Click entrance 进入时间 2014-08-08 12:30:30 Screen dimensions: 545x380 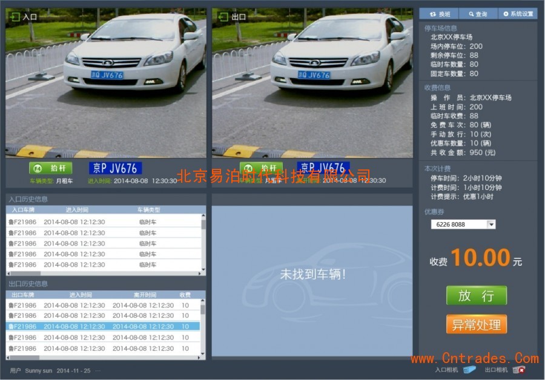[x=133, y=181]
